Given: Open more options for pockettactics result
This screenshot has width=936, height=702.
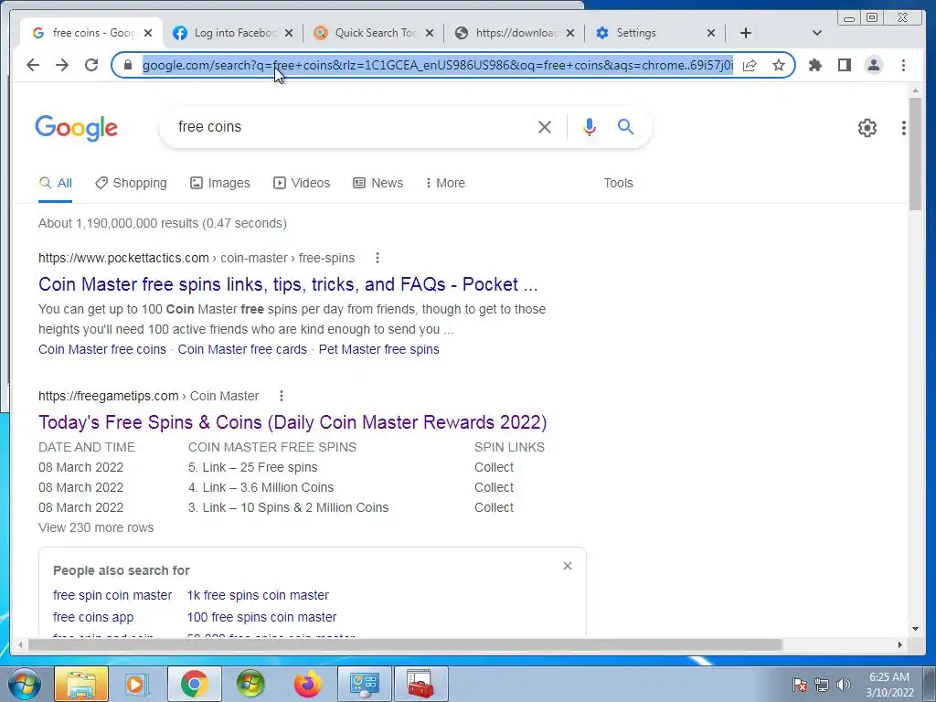Looking at the screenshot, I should click(x=378, y=258).
